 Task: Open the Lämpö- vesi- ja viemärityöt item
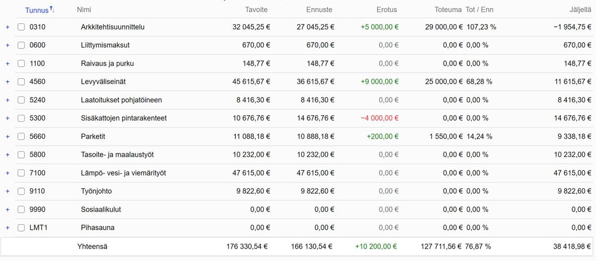pos(123,173)
